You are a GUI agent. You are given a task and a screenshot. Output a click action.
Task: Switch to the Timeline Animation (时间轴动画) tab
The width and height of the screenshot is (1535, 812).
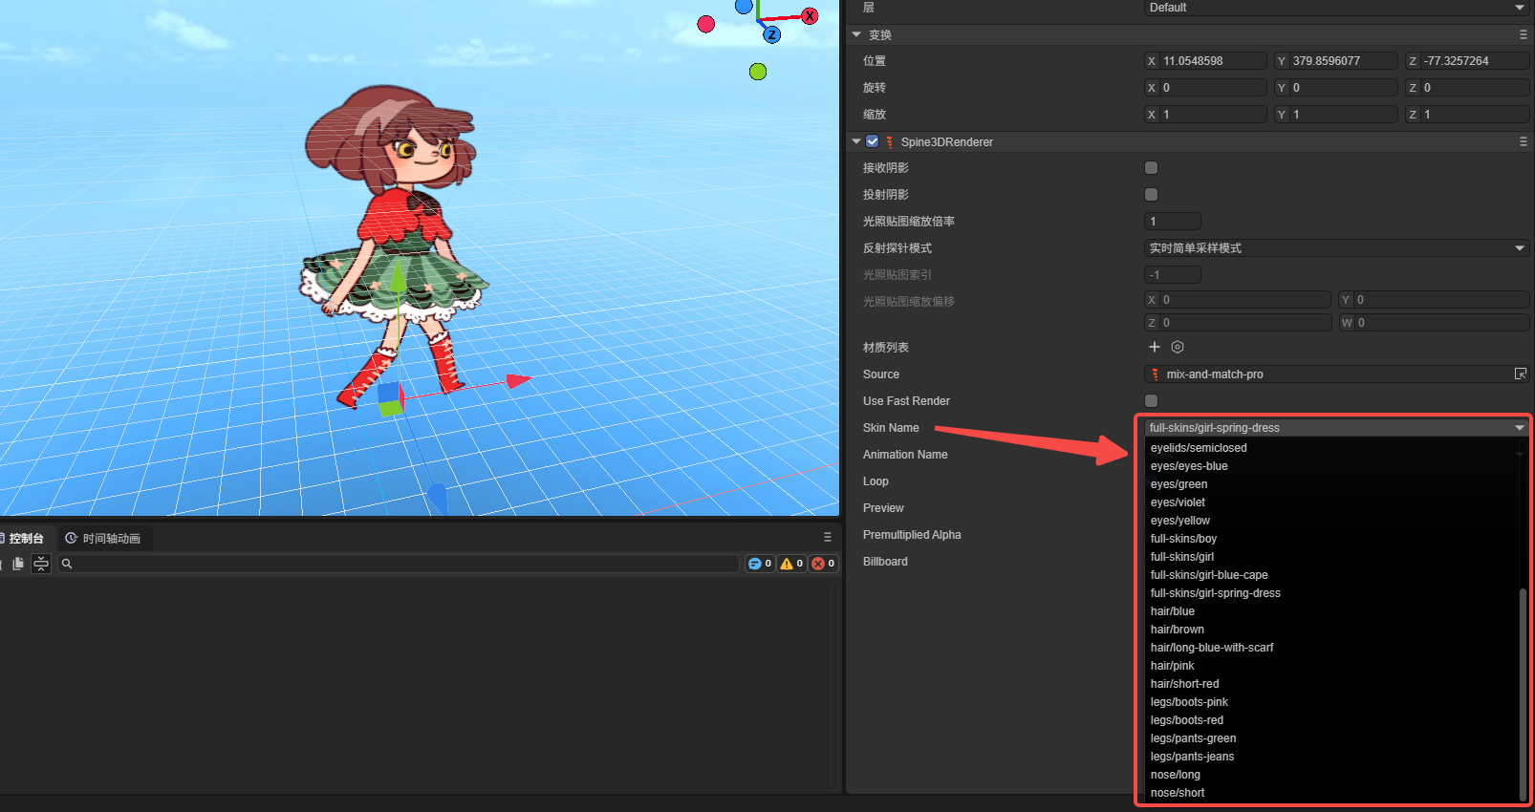point(103,539)
